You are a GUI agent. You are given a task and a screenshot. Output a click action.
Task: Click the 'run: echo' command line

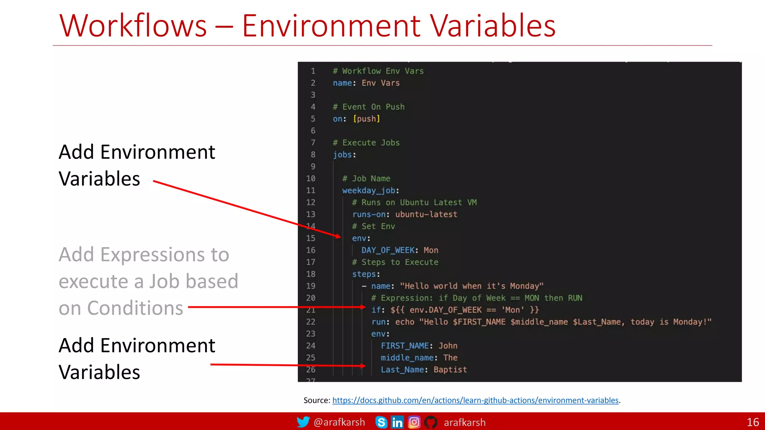541,322
